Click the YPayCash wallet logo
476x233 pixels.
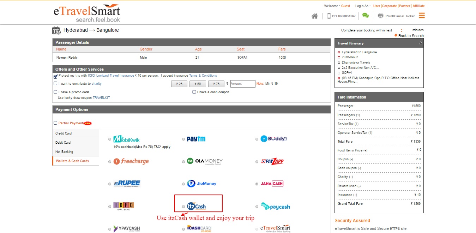click(127, 228)
